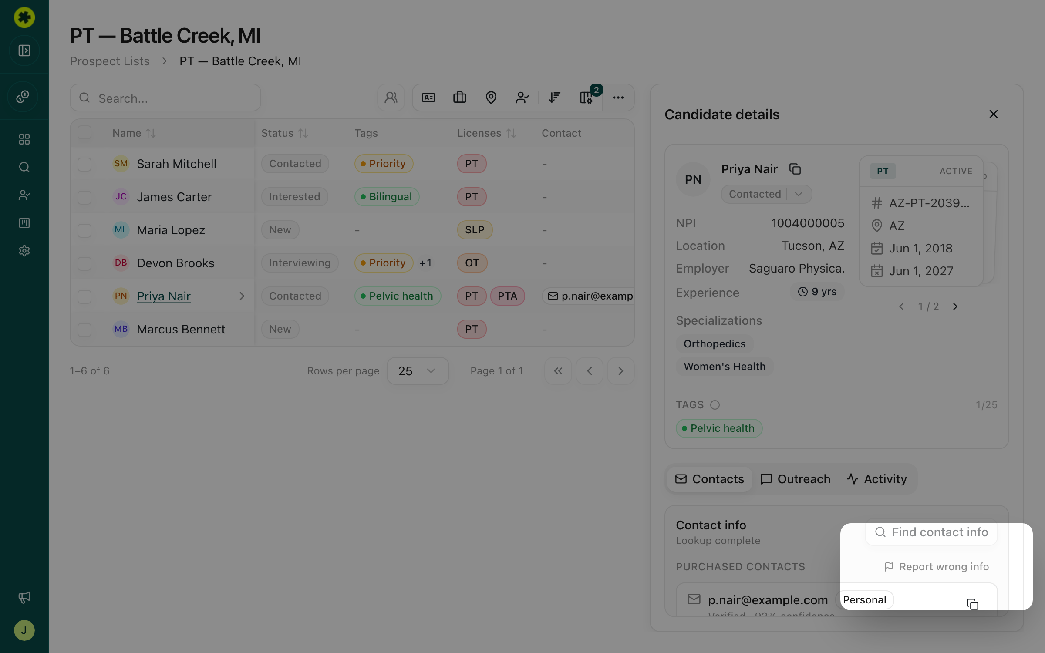Click the Find contact info button
The image size is (1045, 653).
click(x=931, y=532)
